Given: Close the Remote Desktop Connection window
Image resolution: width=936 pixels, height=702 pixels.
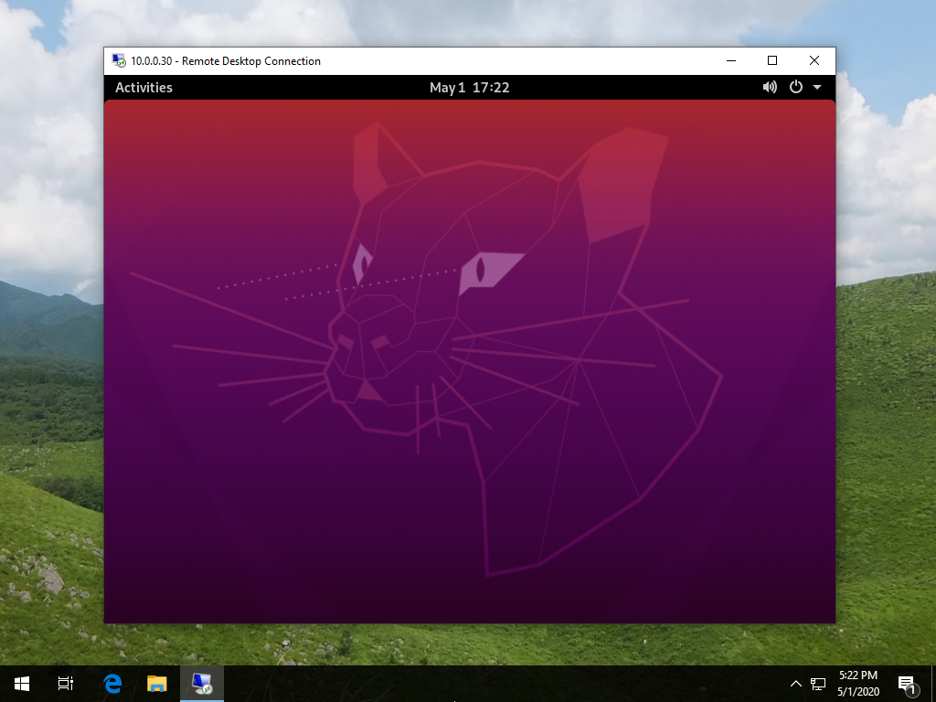Looking at the screenshot, I should 814,60.
